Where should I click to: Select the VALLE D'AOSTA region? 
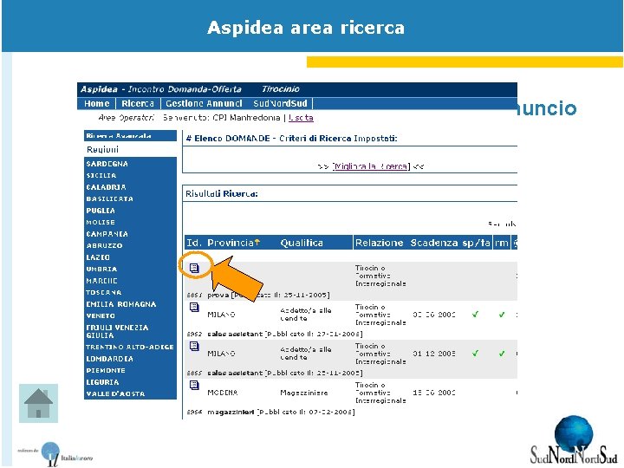pyautogui.click(x=115, y=394)
